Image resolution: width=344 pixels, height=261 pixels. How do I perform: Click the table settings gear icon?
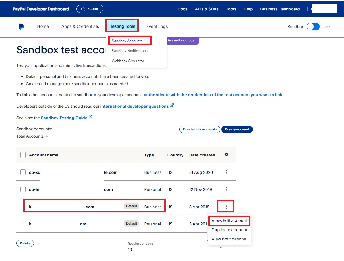point(227,155)
